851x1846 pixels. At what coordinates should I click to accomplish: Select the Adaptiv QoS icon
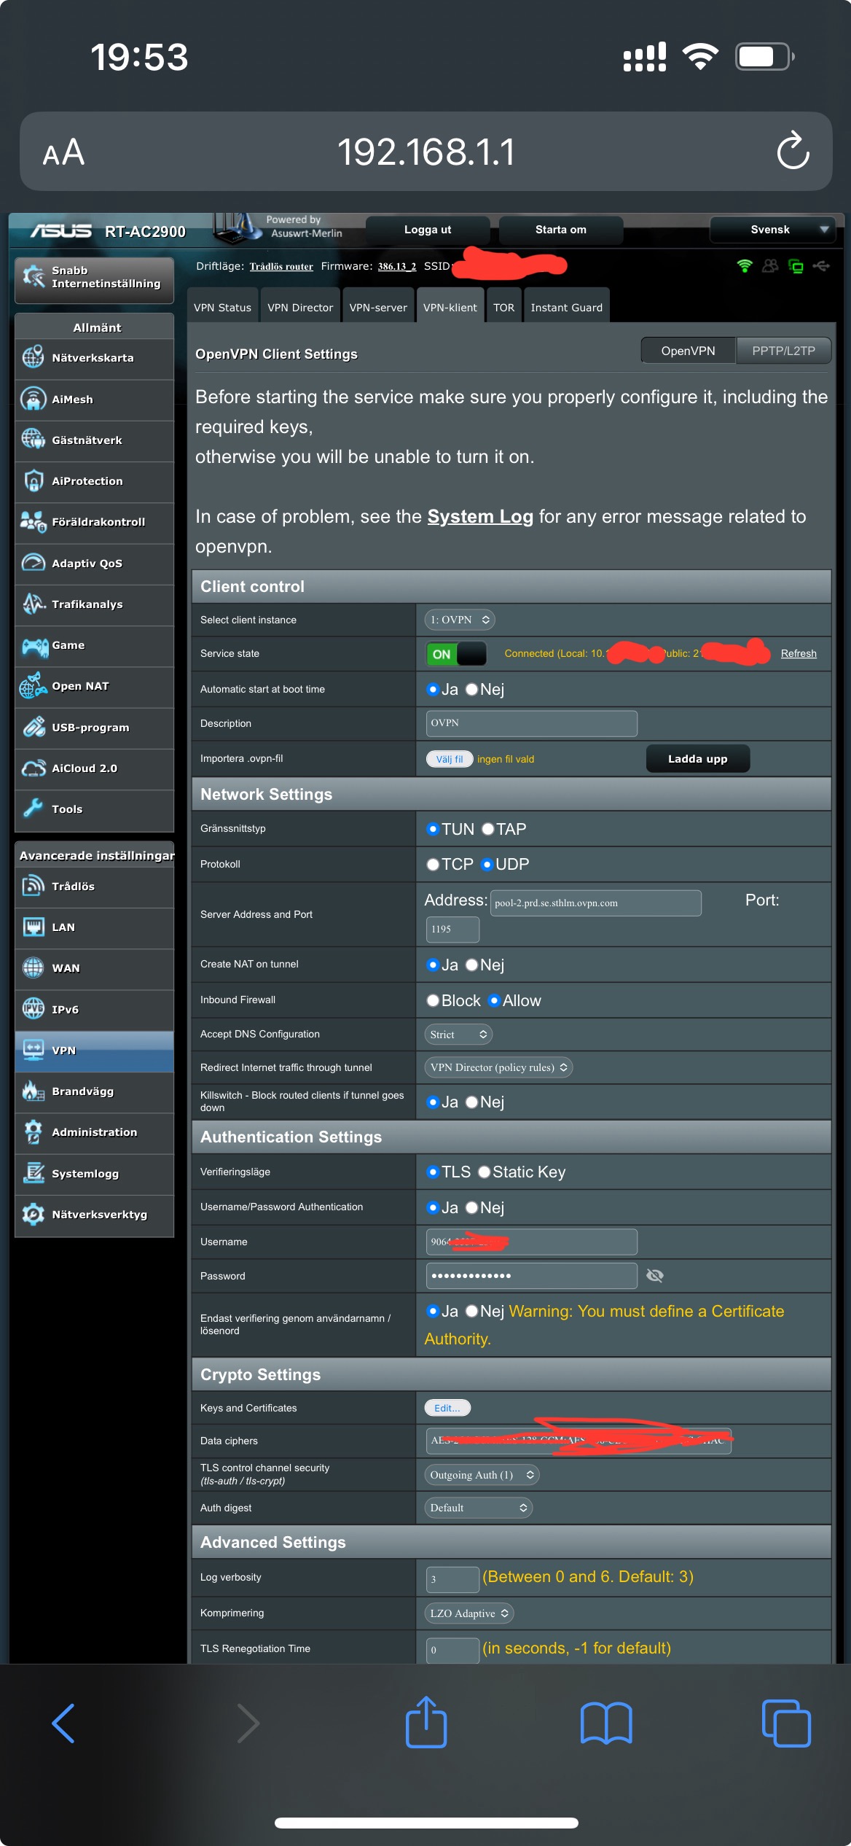point(34,563)
